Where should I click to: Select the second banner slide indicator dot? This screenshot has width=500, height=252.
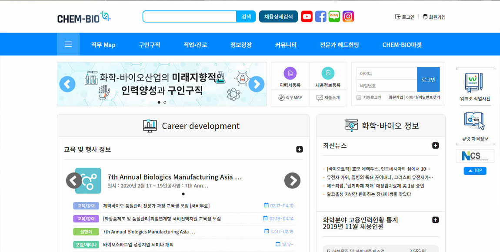tap(165, 102)
